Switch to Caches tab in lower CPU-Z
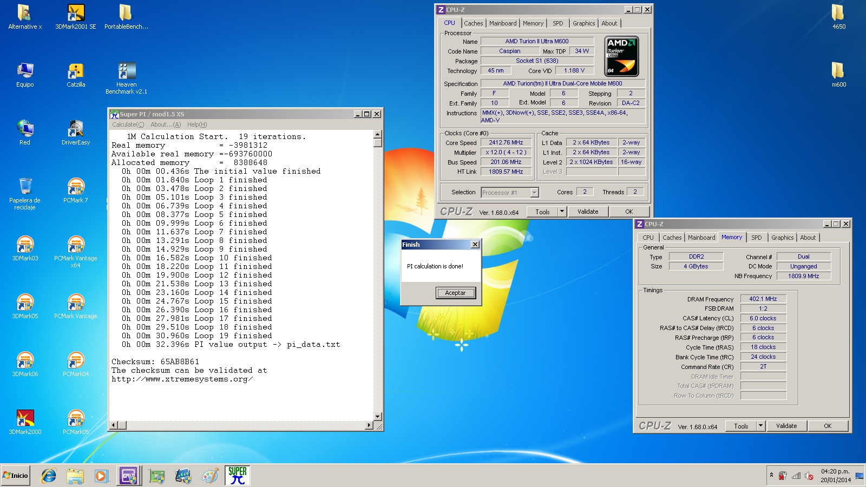This screenshot has width=866, height=487. pos(672,238)
